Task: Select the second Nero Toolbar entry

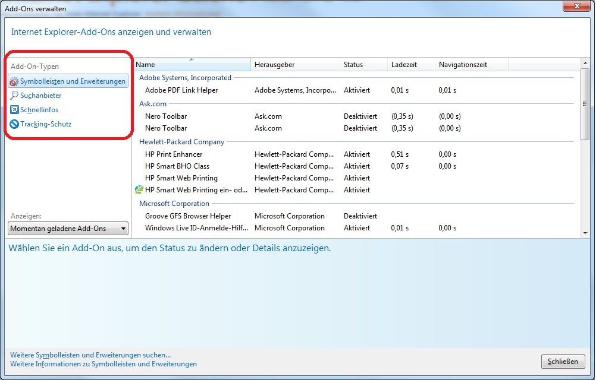Action: pyautogui.click(x=166, y=128)
